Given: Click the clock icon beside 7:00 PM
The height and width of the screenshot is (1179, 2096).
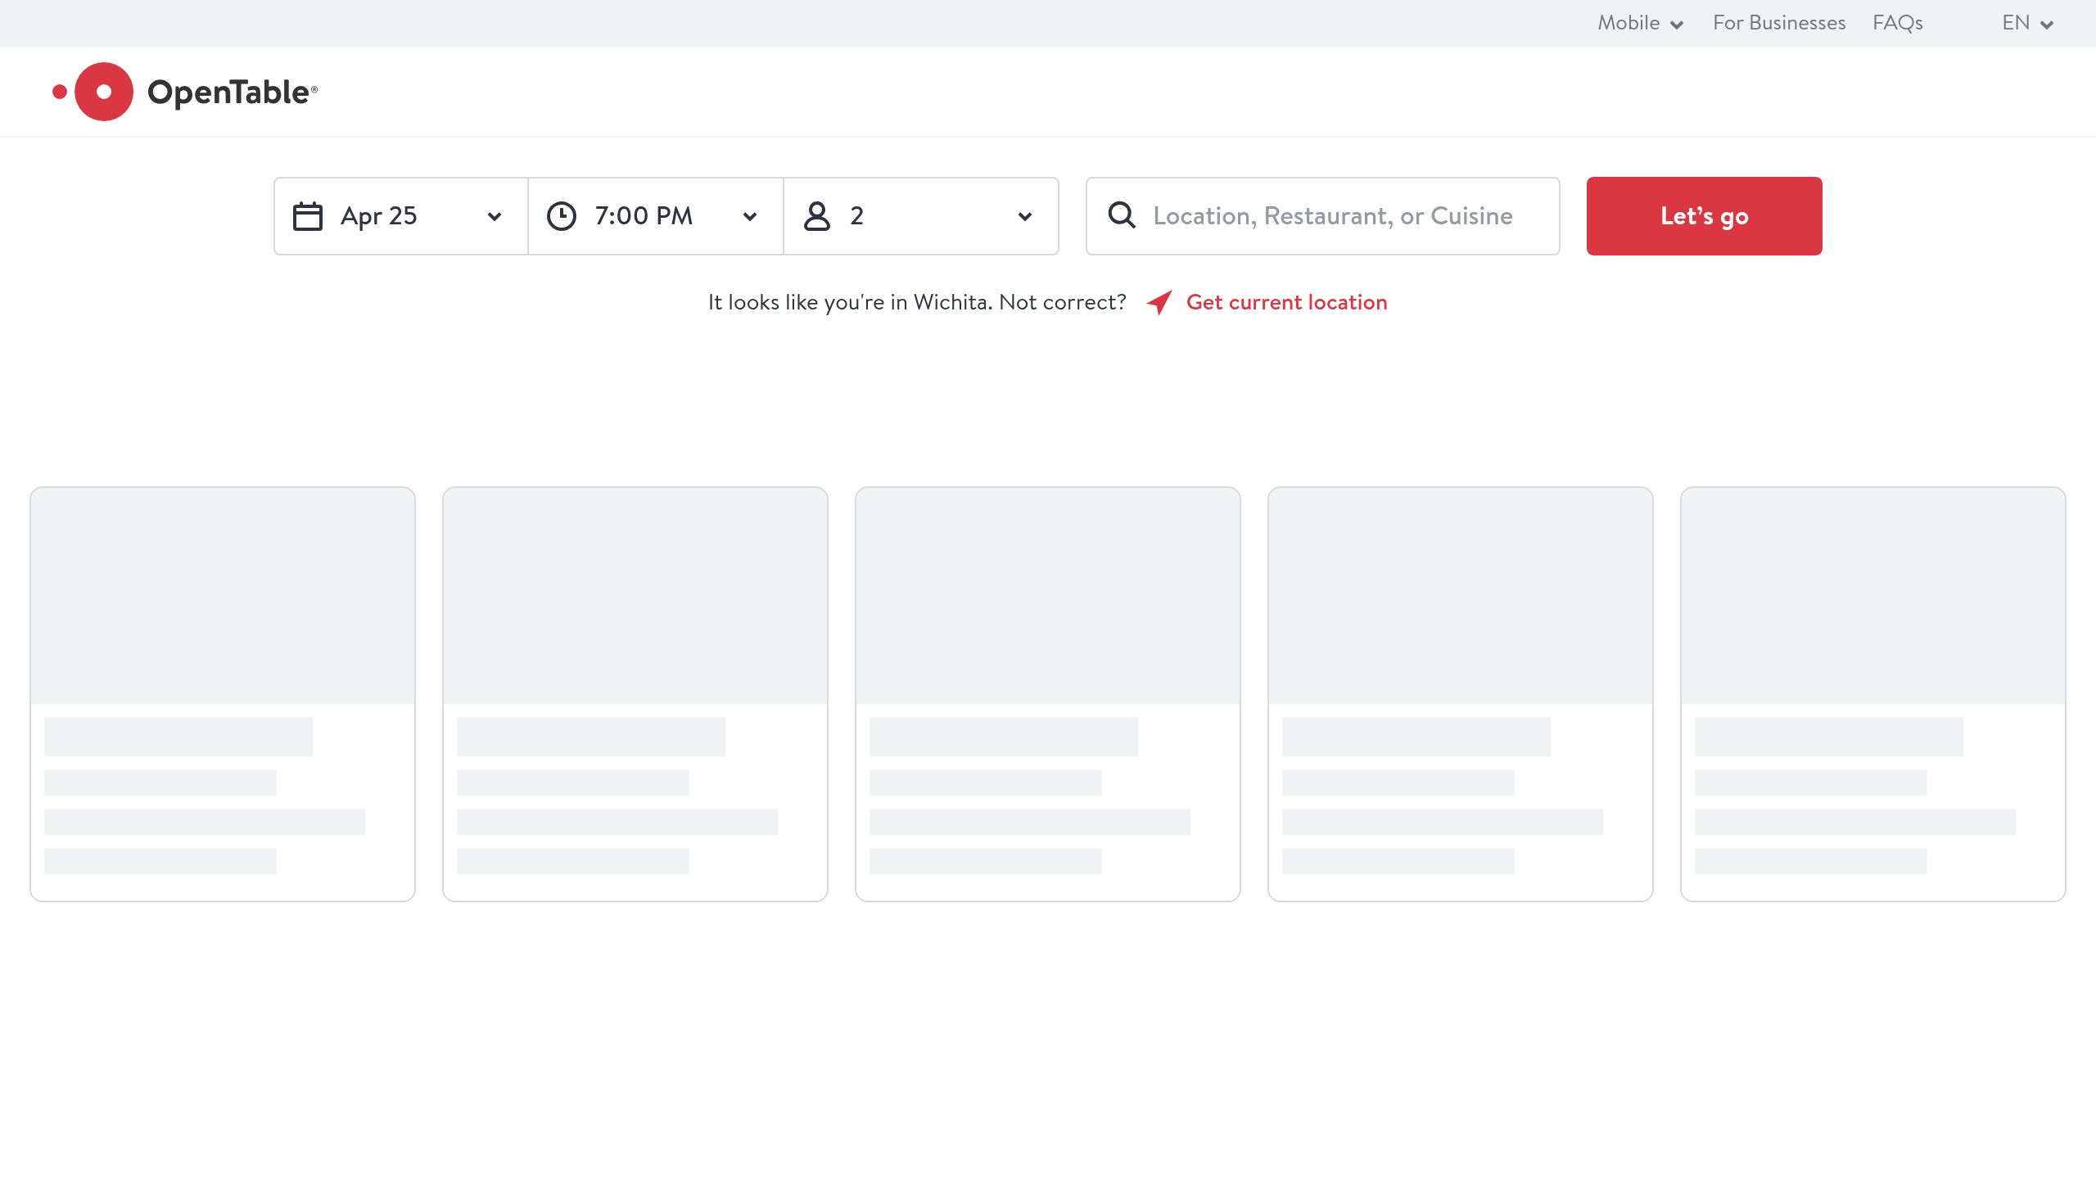Looking at the screenshot, I should click(x=562, y=216).
